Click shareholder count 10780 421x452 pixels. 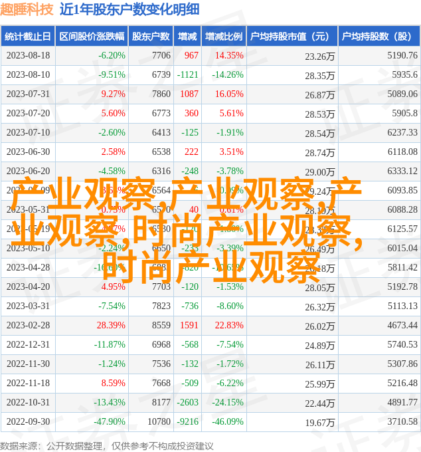click(x=159, y=422)
